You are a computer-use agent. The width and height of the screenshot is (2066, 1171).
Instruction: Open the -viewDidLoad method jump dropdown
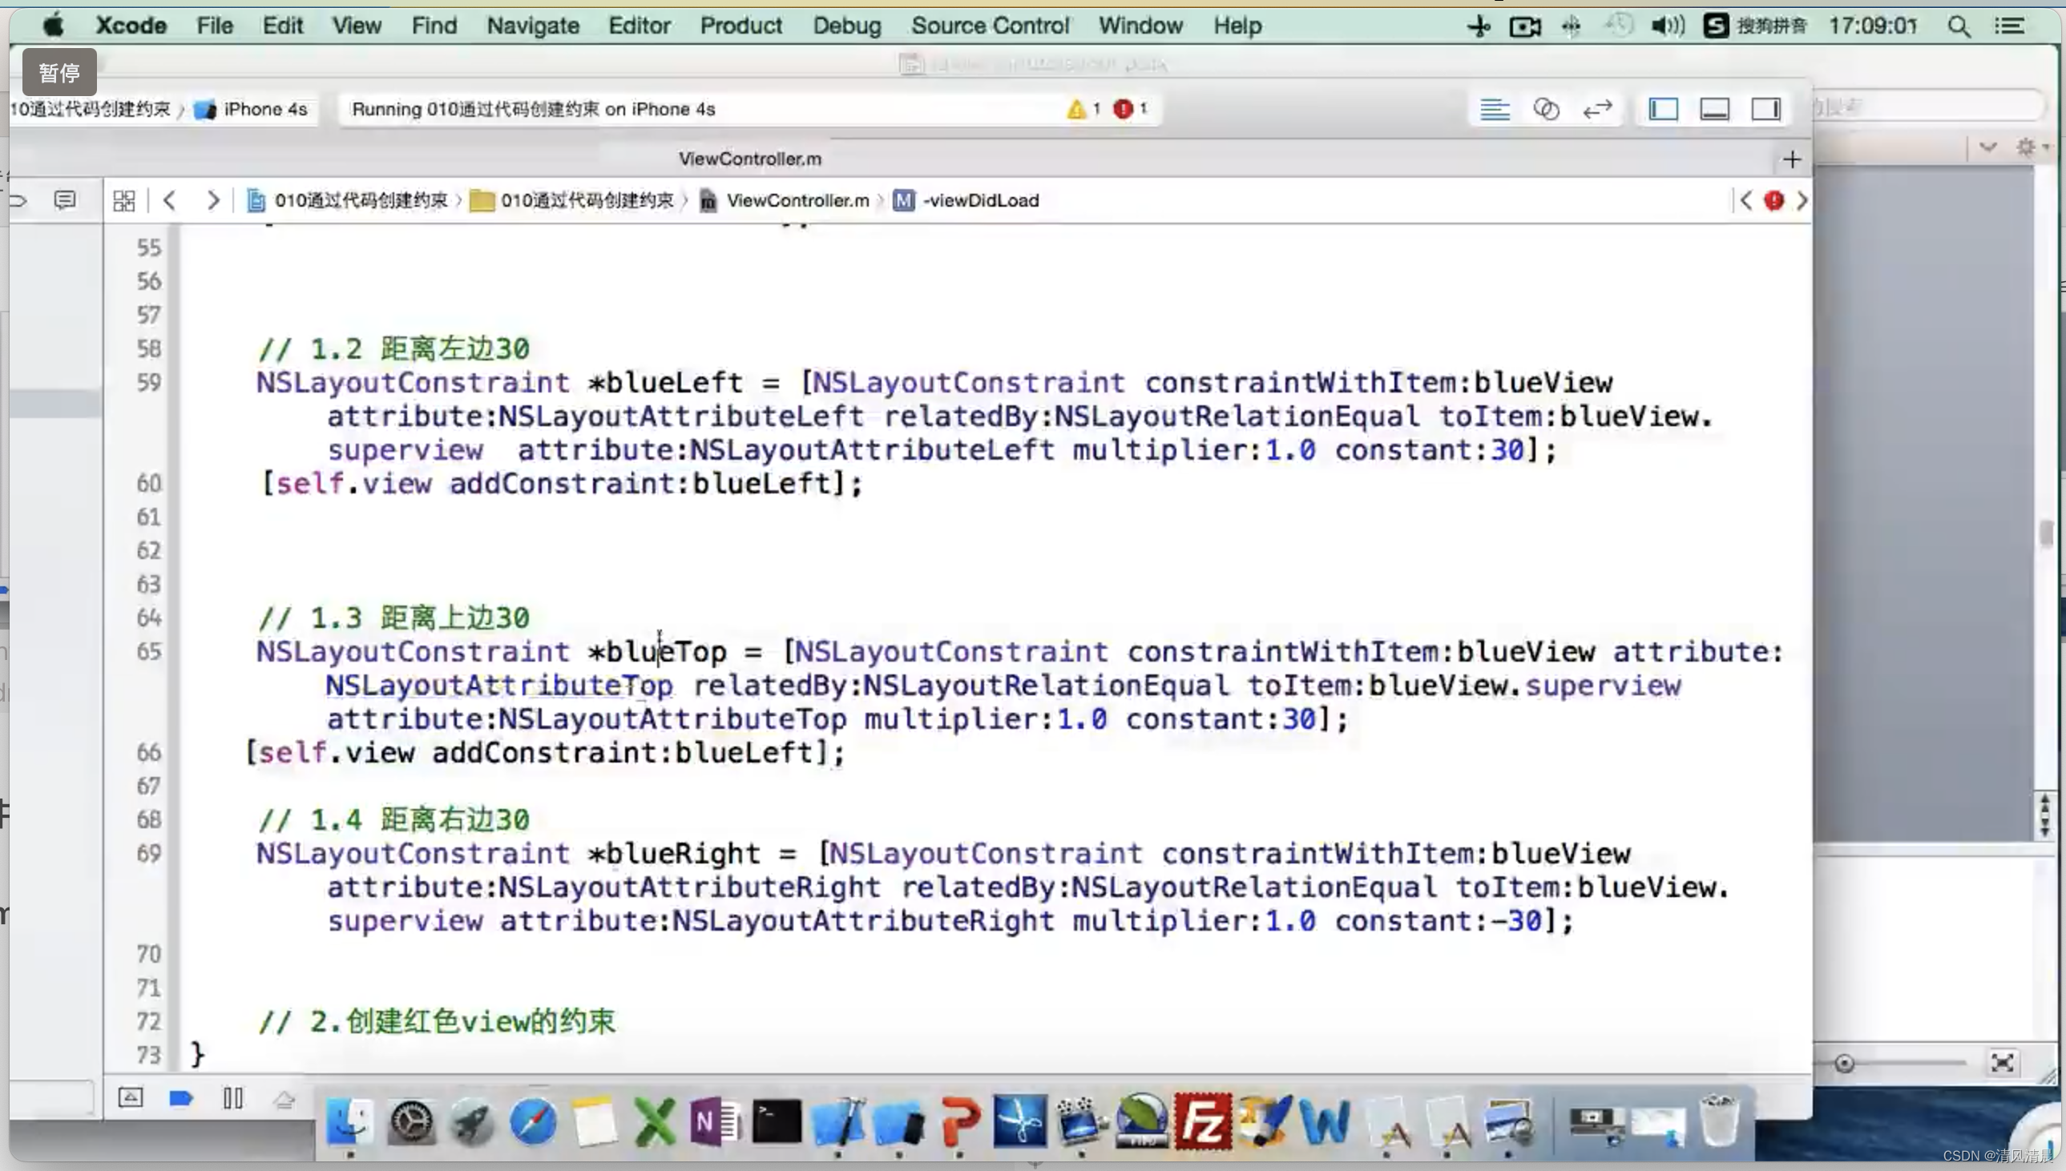point(980,200)
